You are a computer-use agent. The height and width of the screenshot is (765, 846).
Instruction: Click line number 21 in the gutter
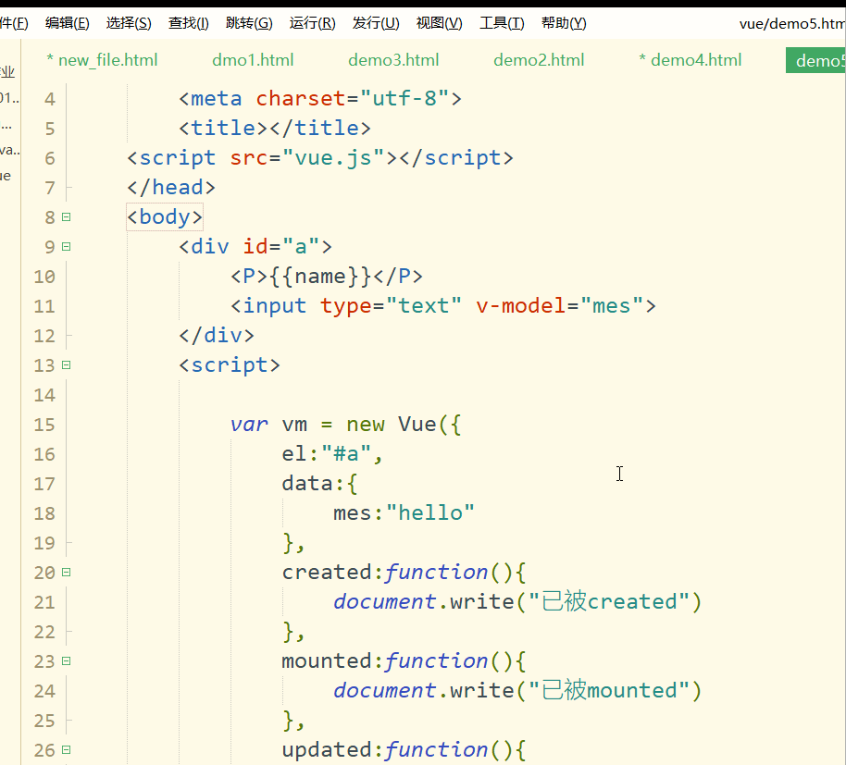click(x=44, y=603)
